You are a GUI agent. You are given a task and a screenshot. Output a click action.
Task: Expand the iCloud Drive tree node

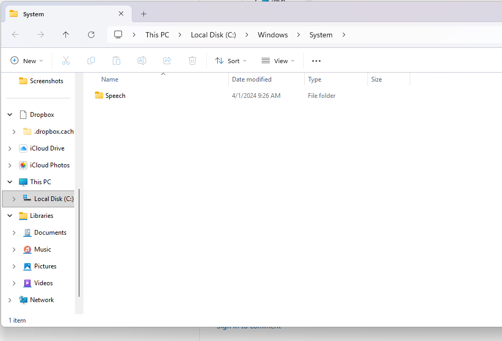pyautogui.click(x=10, y=148)
